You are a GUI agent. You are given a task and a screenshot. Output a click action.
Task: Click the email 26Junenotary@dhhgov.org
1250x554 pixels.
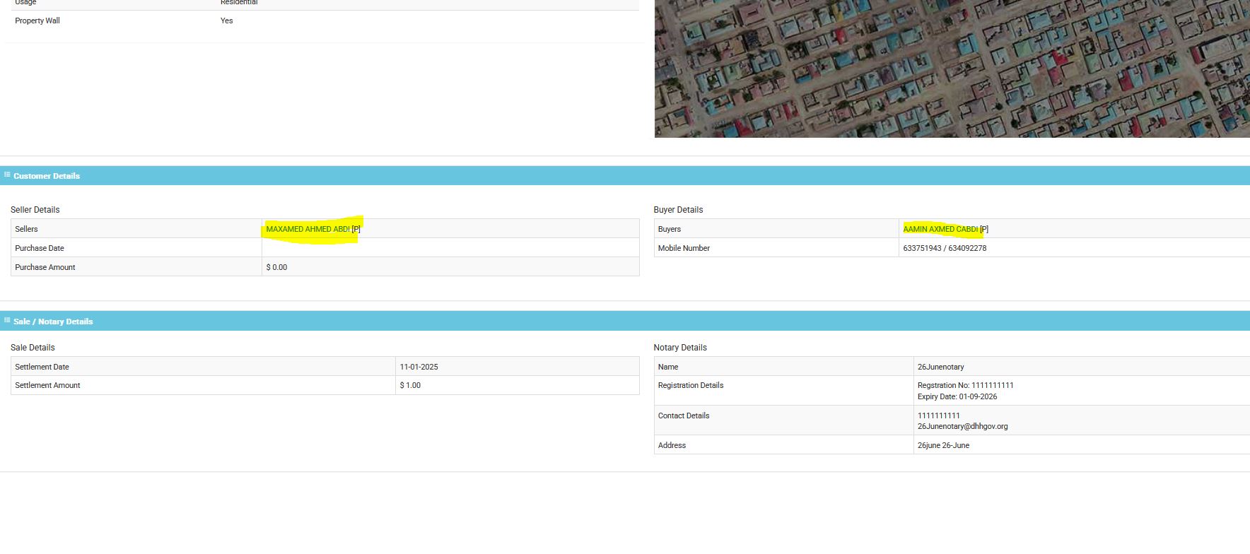(x=962, y=426)
